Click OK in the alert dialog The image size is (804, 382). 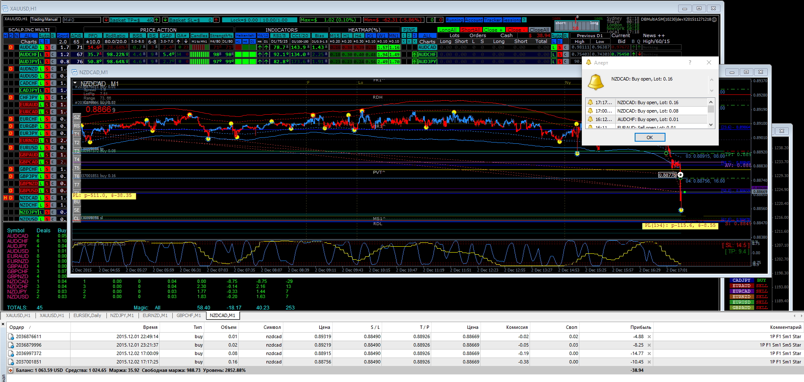pos(650,137)
